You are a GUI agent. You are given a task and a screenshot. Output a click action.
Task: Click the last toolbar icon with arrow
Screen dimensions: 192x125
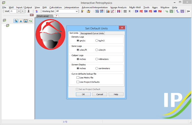point(188,11)
